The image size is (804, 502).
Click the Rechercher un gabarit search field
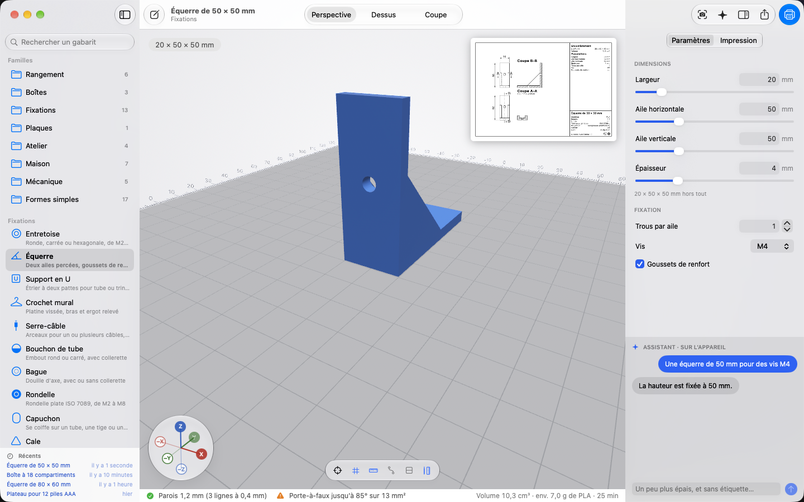(x=70, y=42)
